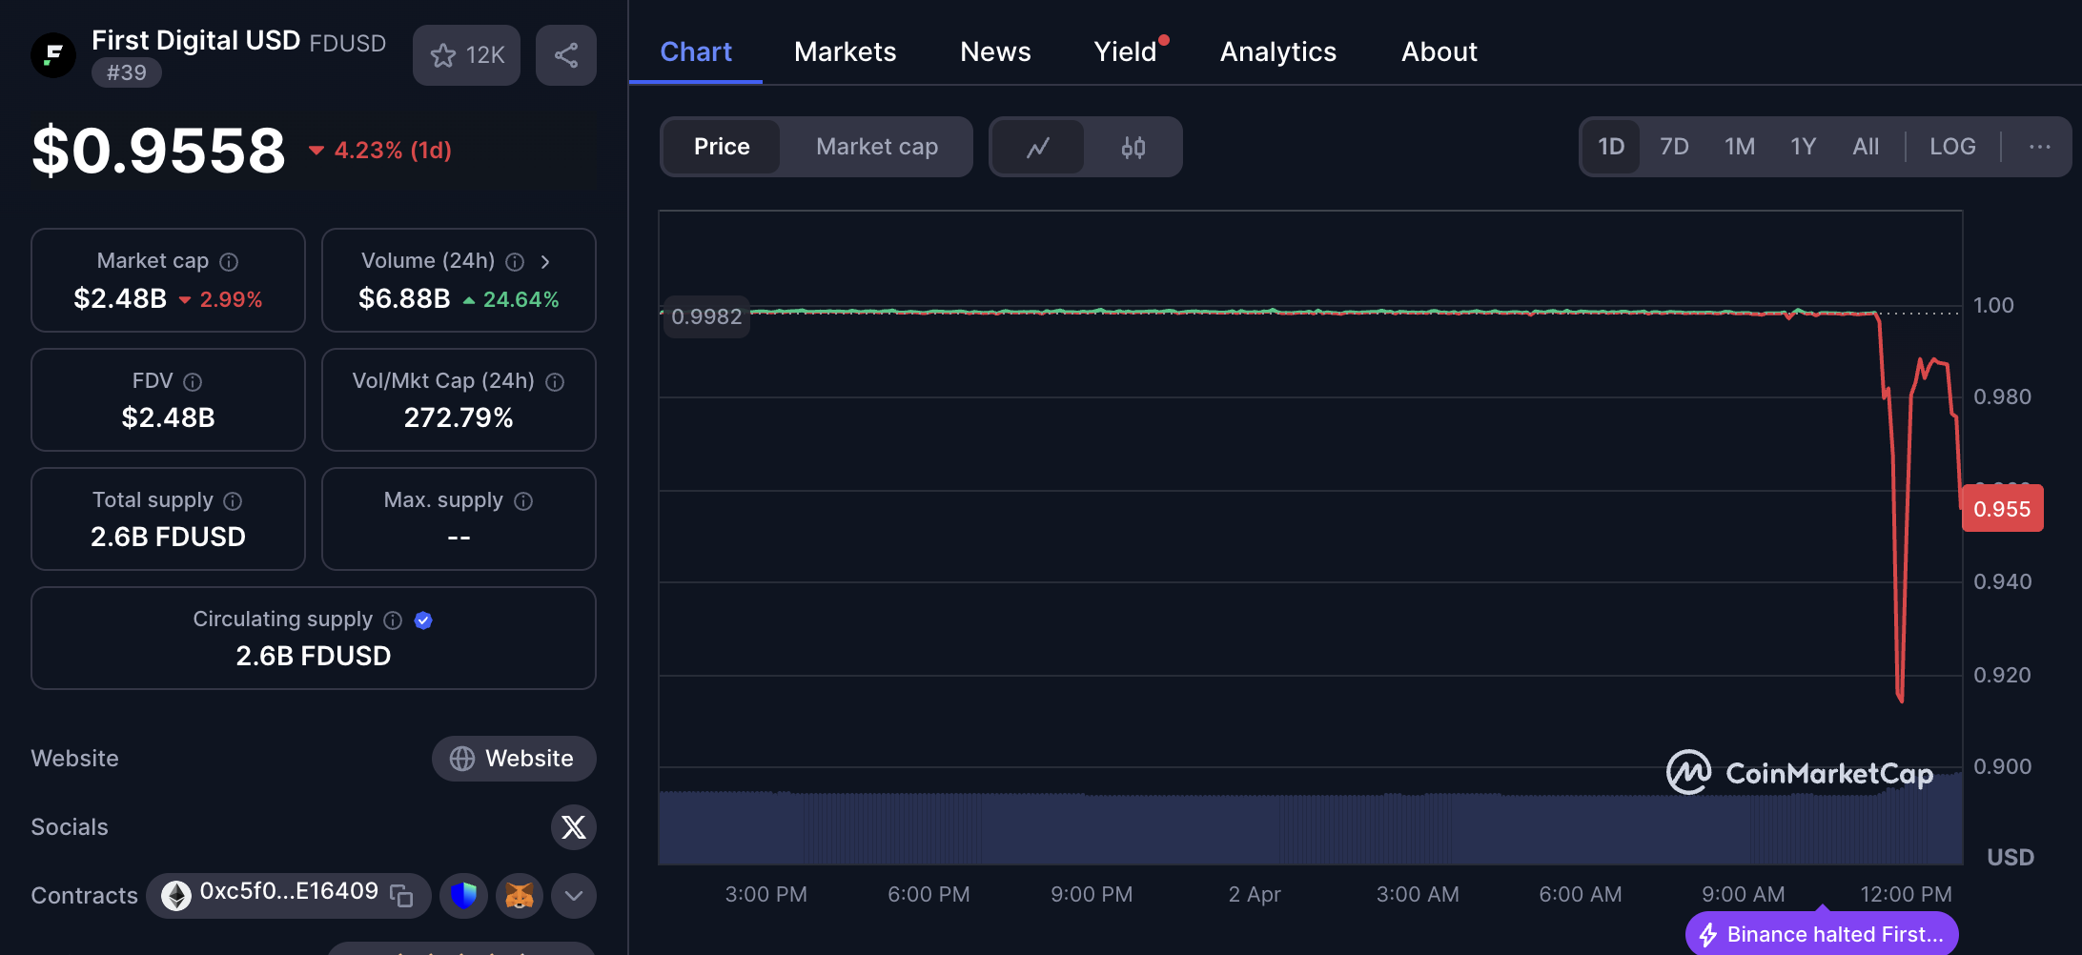Open the Markets tab
The width and height of the screenshot is (2082, 955).
click(x=845, y=51)
